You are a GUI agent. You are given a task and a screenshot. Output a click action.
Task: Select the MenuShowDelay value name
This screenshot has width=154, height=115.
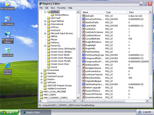(93, 78)
